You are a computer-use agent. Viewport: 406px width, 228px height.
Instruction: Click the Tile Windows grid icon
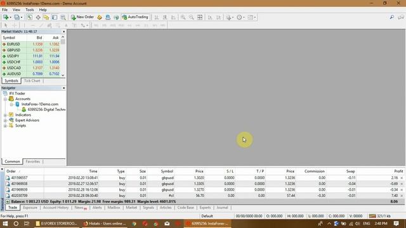[x=200, y=17]
